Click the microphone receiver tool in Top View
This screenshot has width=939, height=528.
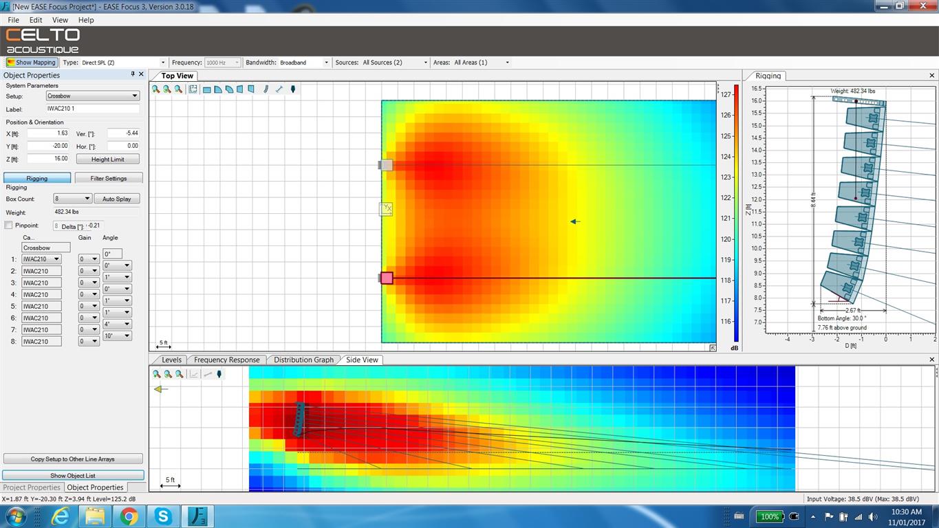(293, 89)
